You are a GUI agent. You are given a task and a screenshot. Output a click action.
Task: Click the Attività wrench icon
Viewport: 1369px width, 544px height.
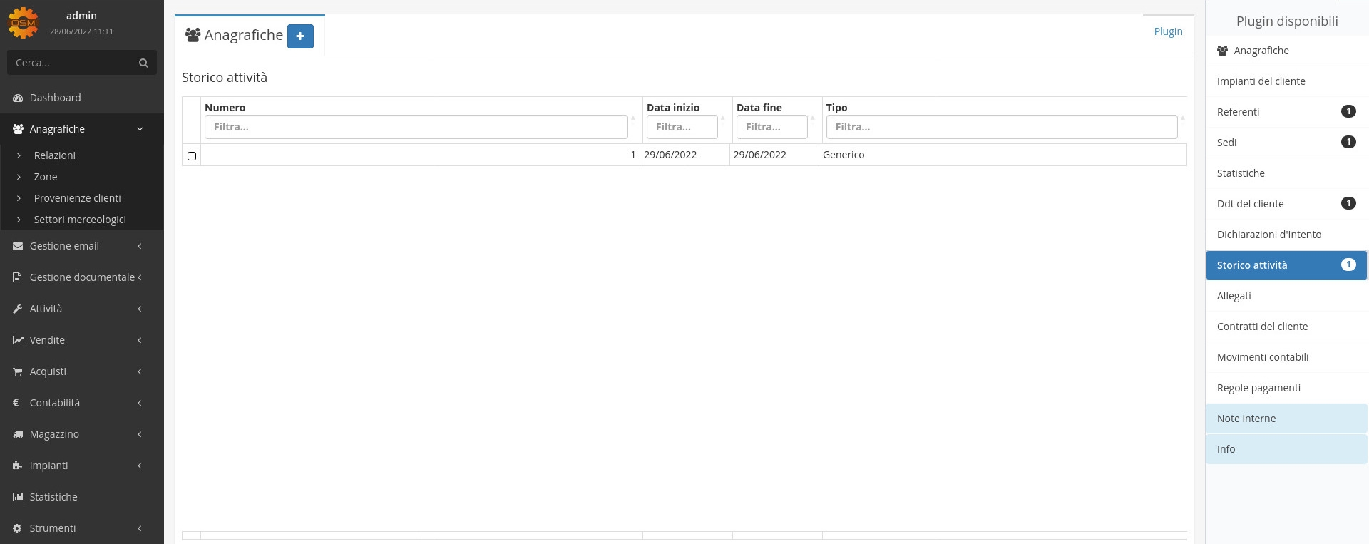coord(18,309)
